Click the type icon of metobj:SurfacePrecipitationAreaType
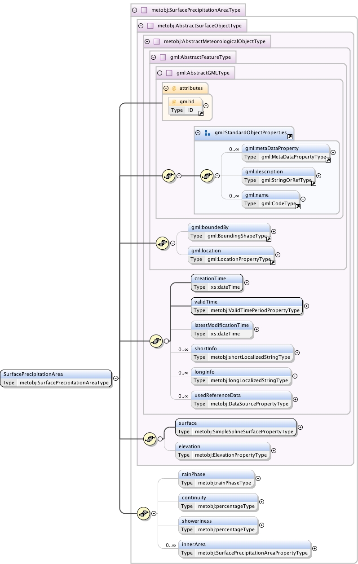The image size is (358, 564). pos(144,9)
